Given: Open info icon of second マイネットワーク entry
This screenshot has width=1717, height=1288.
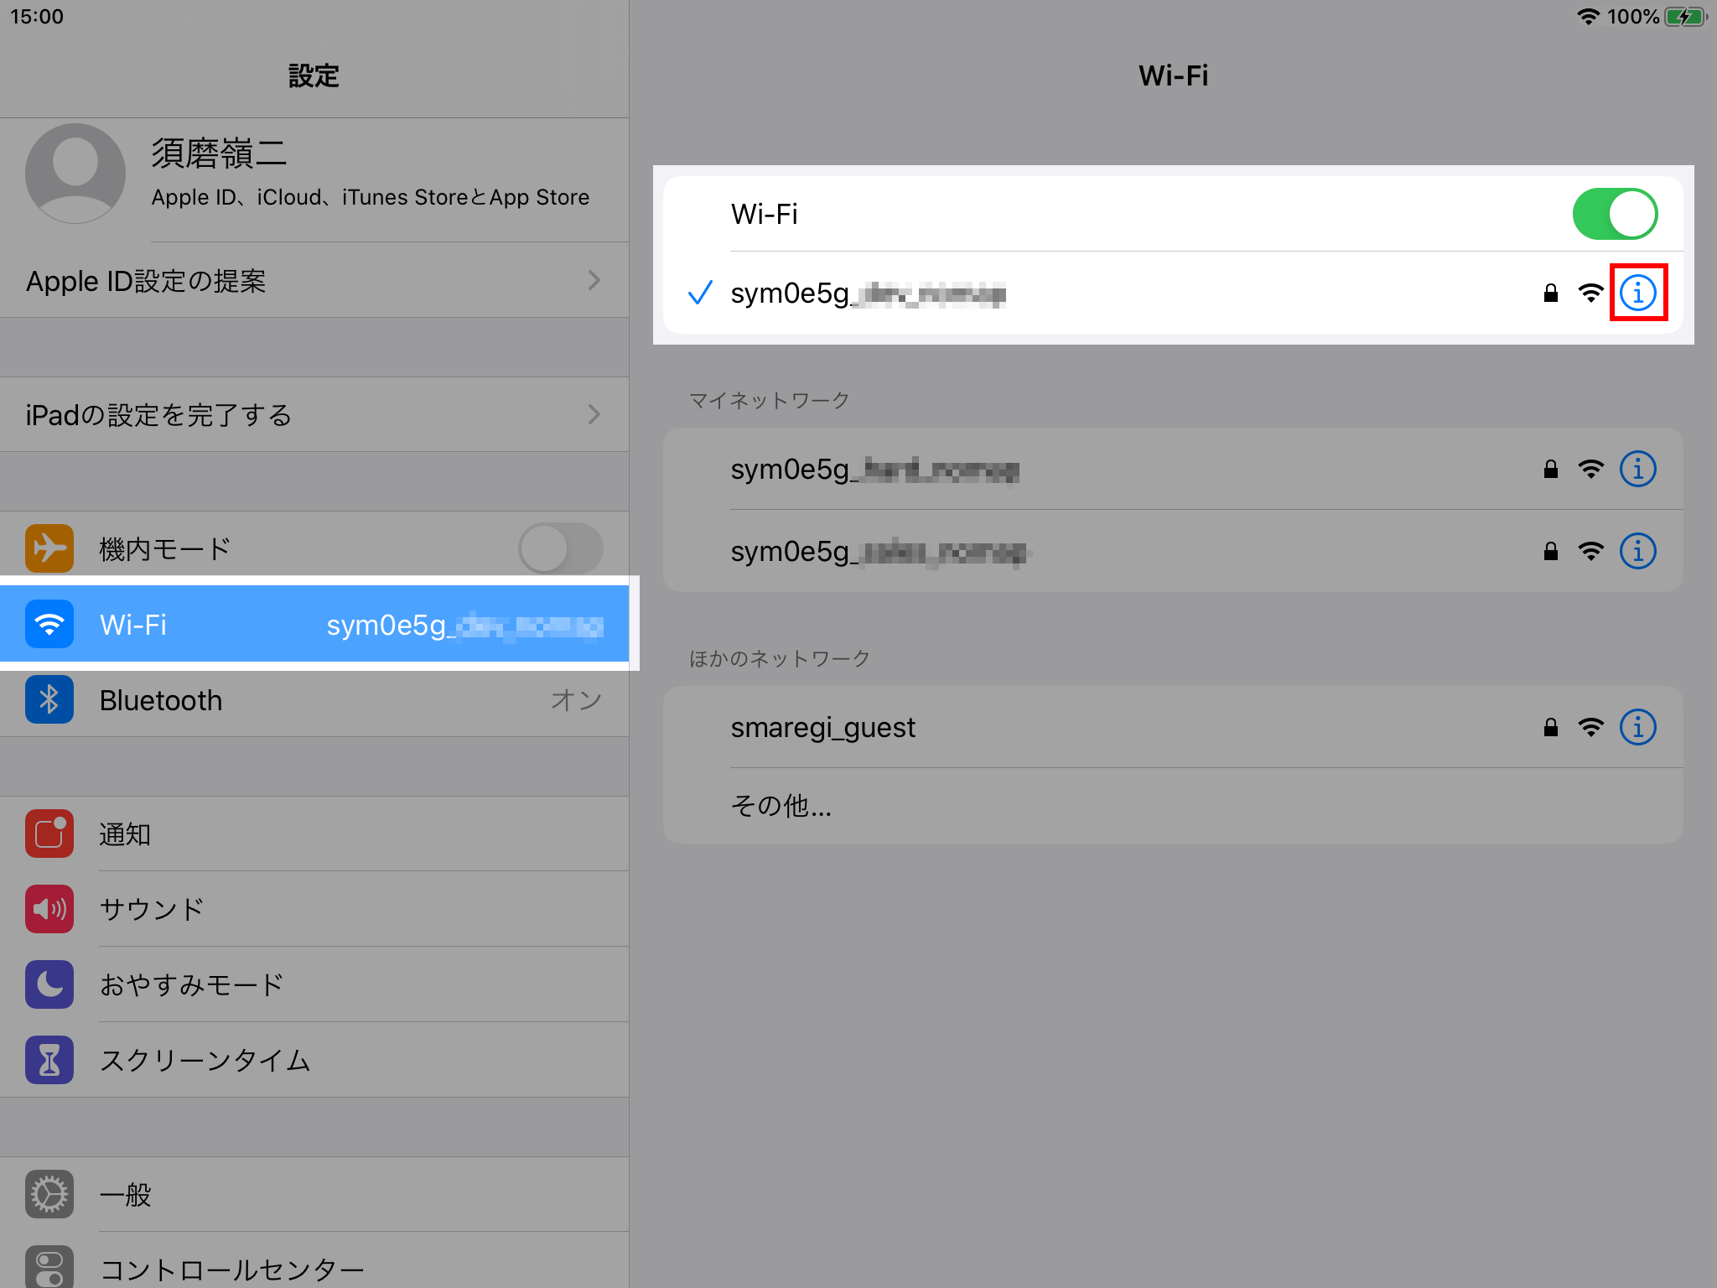Looking at the screenshot, I should tap(1637, 551).
